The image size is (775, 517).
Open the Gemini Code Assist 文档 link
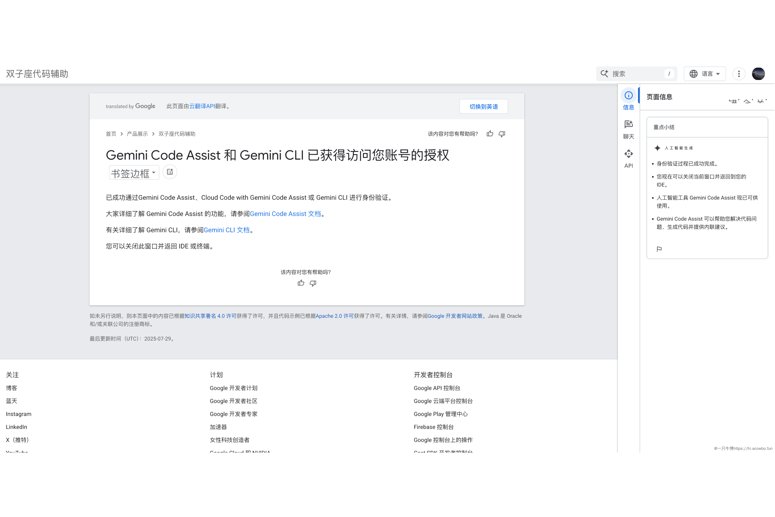[x=285, y=214]
